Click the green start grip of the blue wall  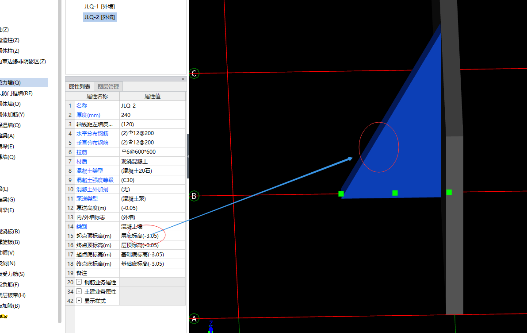(341, 194)
